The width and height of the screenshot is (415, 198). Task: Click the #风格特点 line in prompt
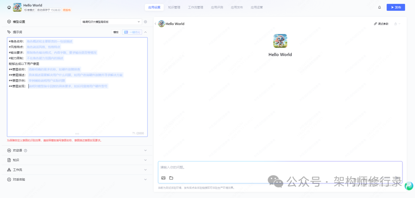tap(35, 47)
